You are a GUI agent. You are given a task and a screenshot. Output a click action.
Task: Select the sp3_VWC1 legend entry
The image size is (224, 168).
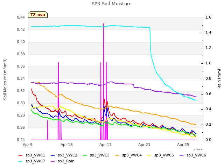32,155
